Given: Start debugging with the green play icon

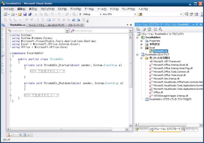Looking at the screenshot, I should 80,14.
